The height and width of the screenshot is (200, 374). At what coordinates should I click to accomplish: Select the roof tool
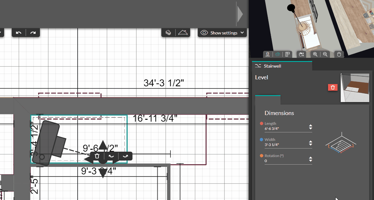tap(183, 33)
